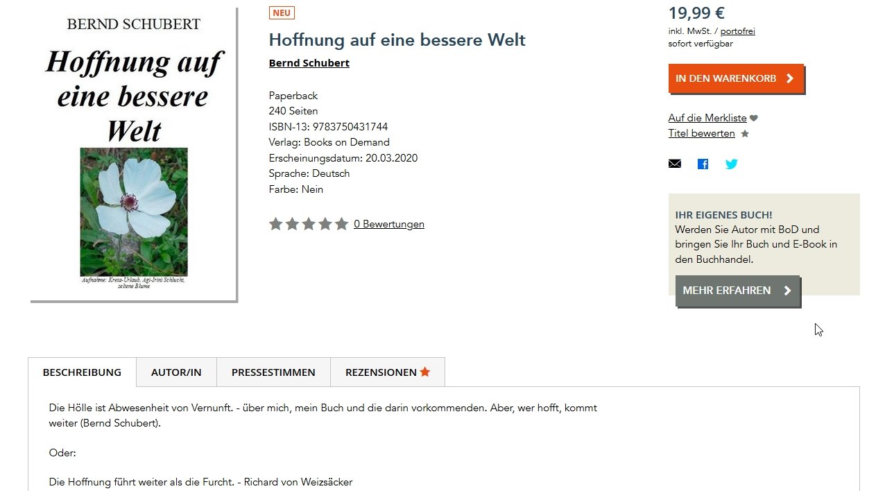This screenshot has height=491, width=885.
Task: Switch to the Autor/in tab
Action: tap(176, 372)
